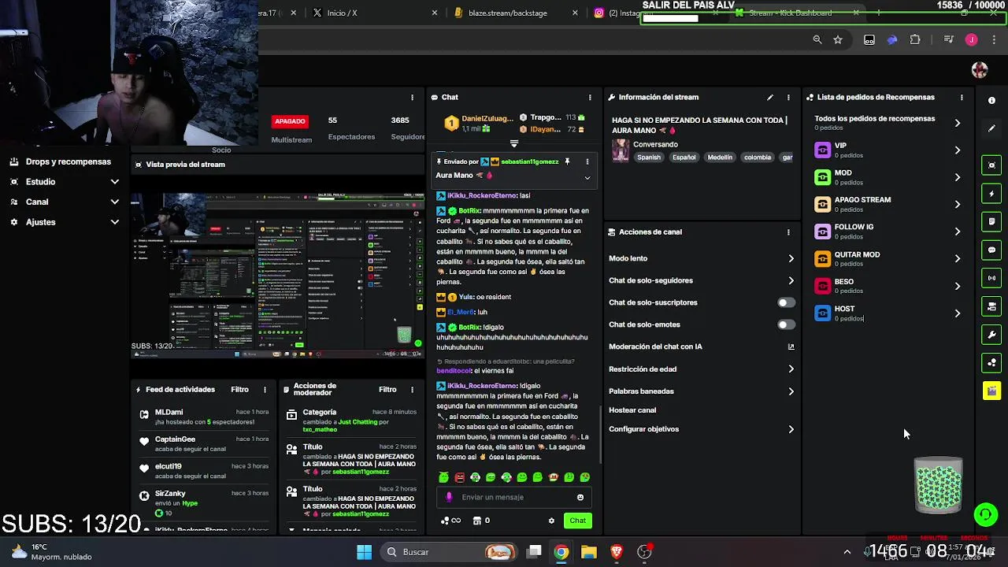
Task: Toggle activity feed lightning icon in sidebar
Action: click(991, 194)
